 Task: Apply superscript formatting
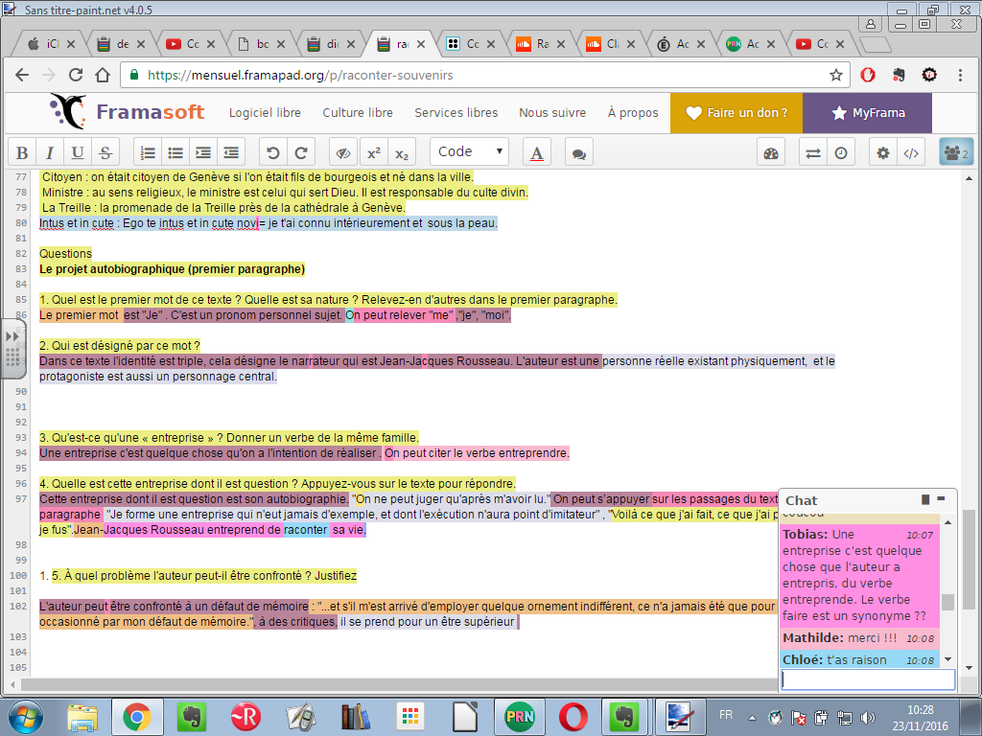[374, 152]
